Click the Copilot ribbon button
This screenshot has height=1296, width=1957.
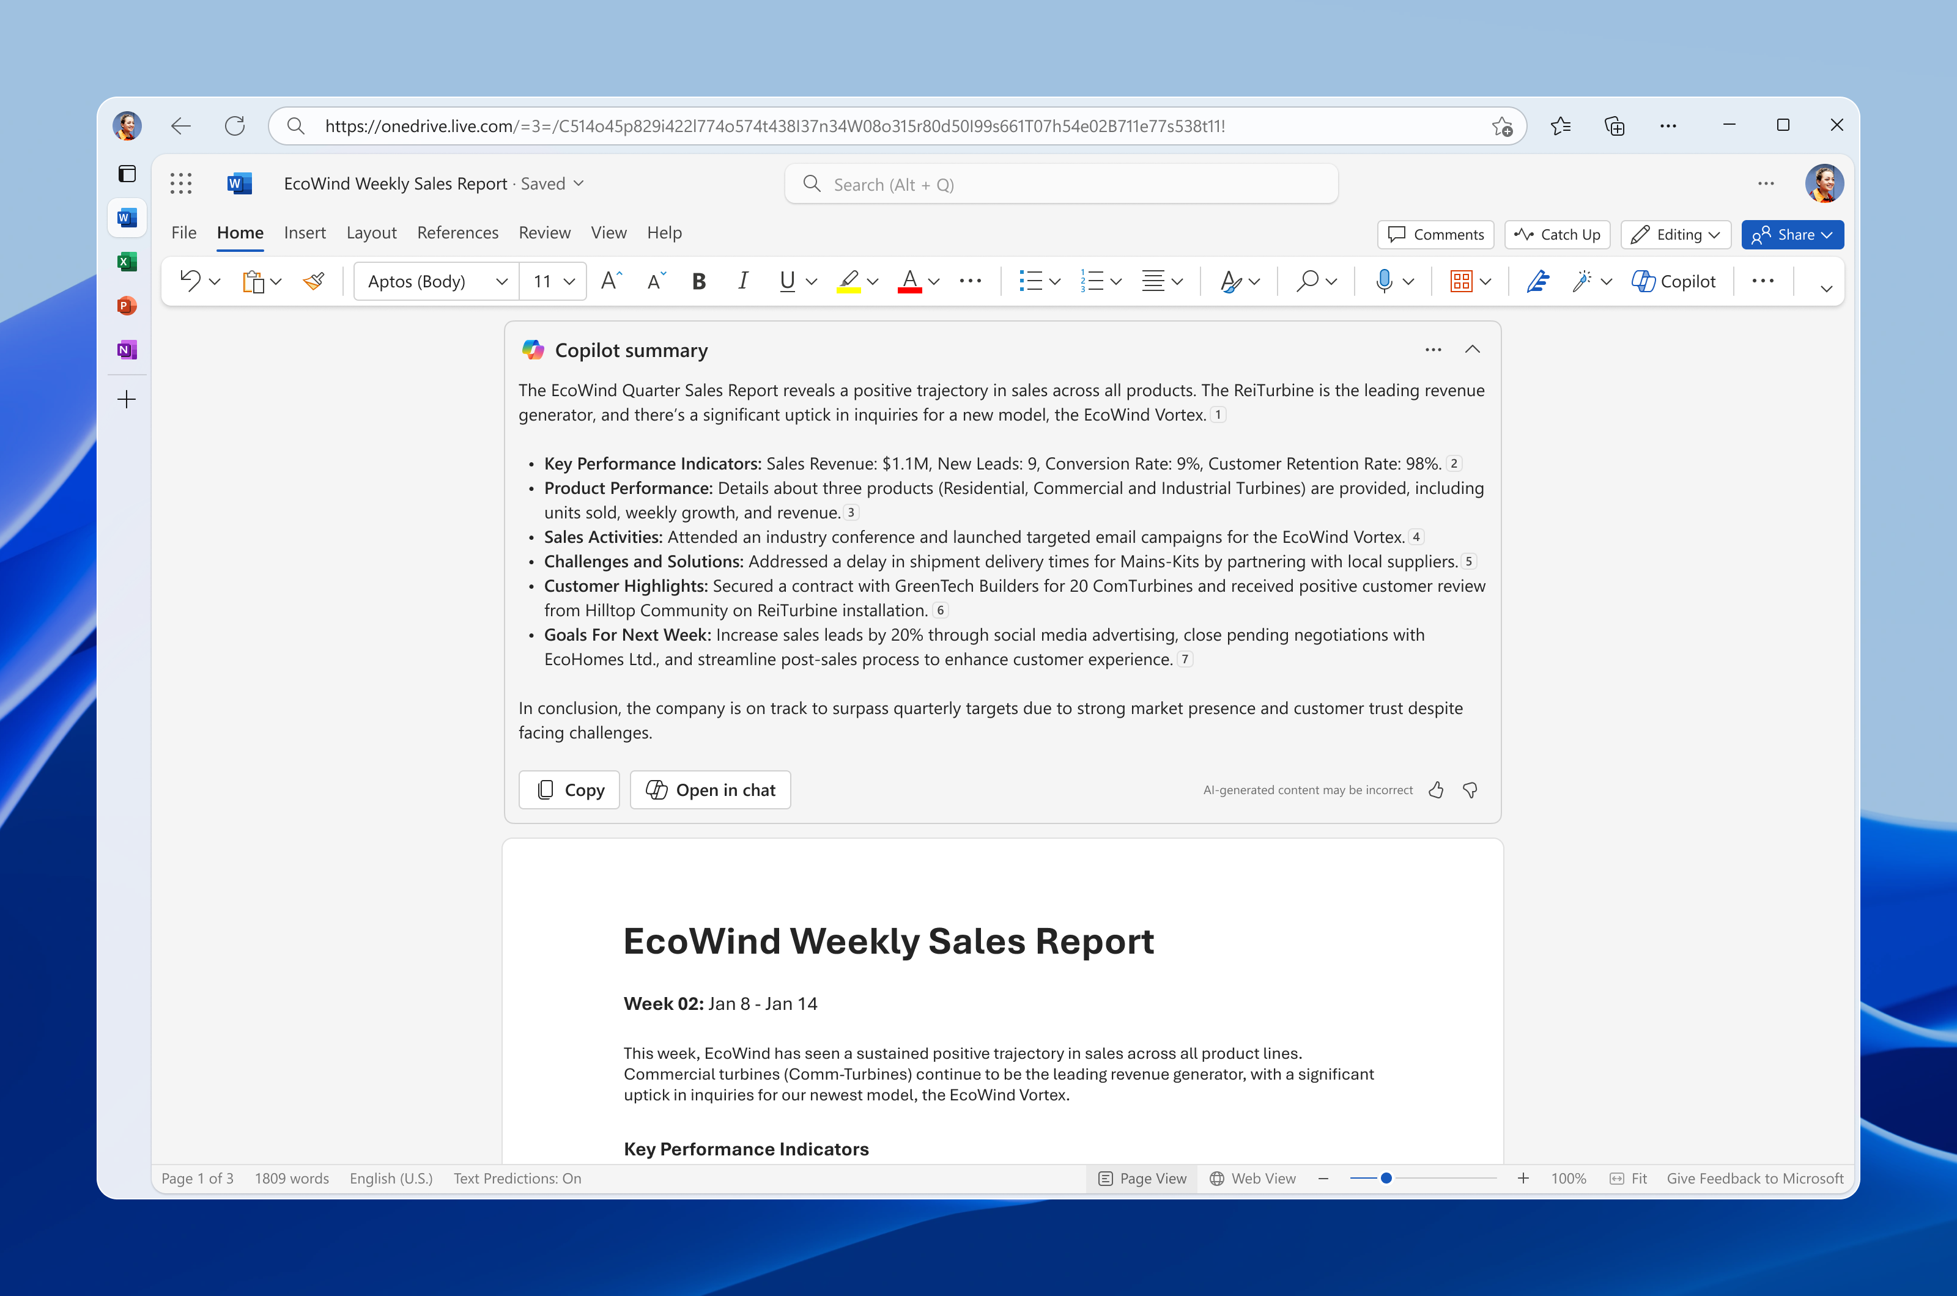[1673, 282]
